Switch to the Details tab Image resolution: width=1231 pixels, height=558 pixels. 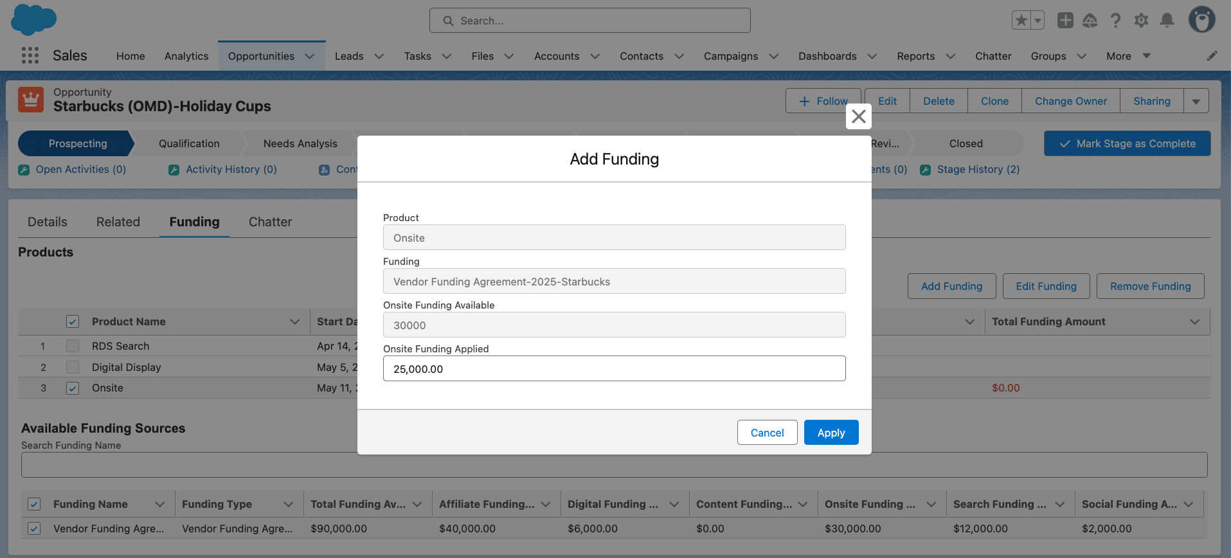(x=48, y=222)
